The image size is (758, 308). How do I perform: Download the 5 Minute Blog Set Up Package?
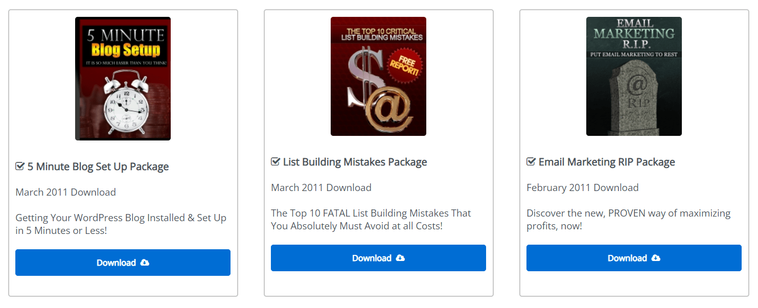[x=123, y=263]
